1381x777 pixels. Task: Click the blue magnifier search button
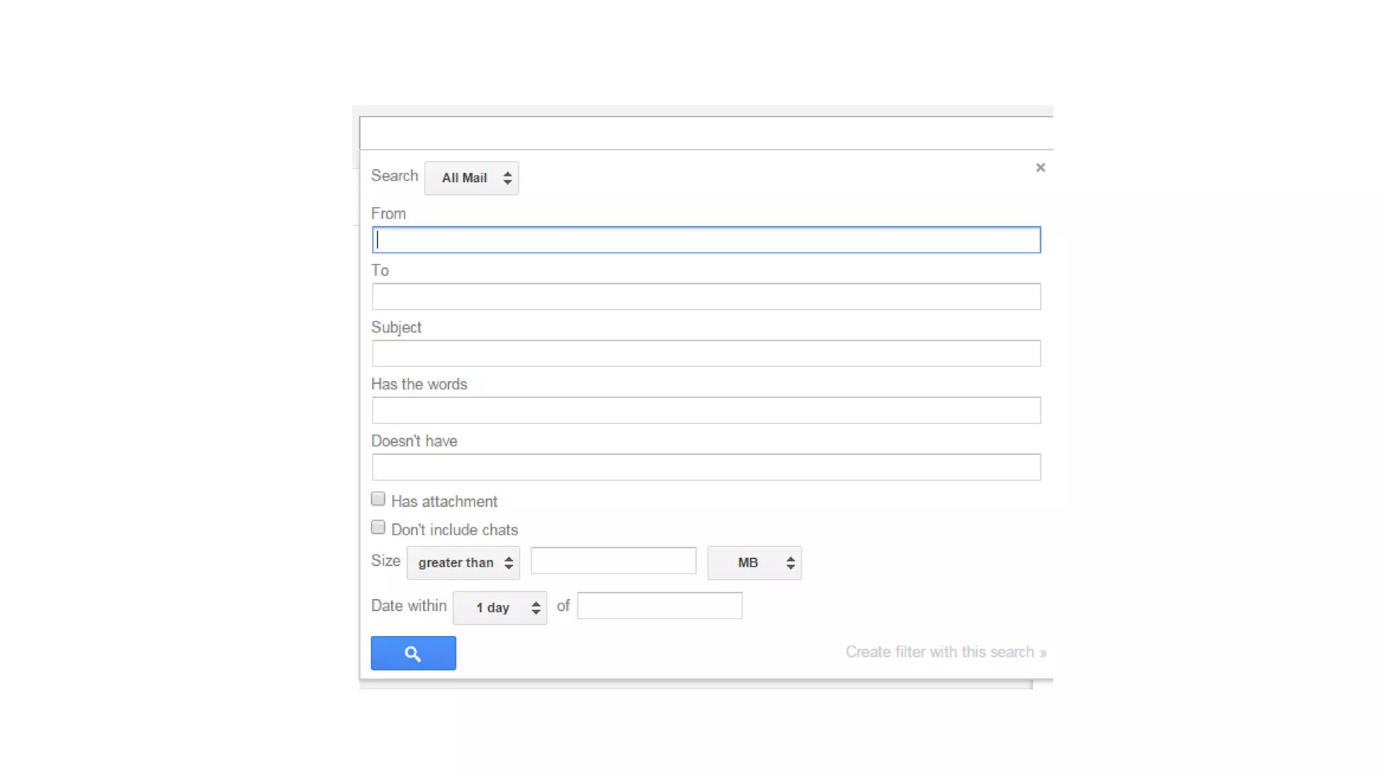413,653
